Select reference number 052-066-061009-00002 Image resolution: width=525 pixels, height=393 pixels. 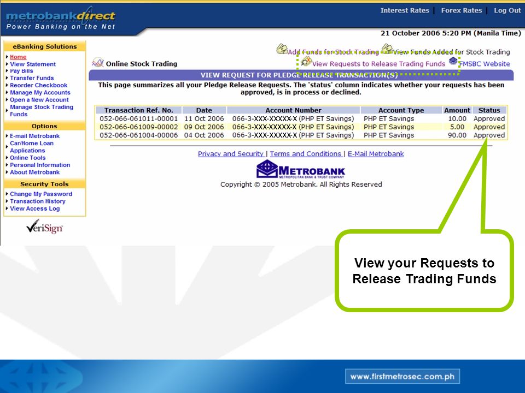pyautogui.click(x=138, y=127)
